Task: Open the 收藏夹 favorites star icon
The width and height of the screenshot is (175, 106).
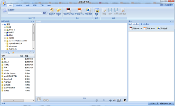Action: pos(59,11)
